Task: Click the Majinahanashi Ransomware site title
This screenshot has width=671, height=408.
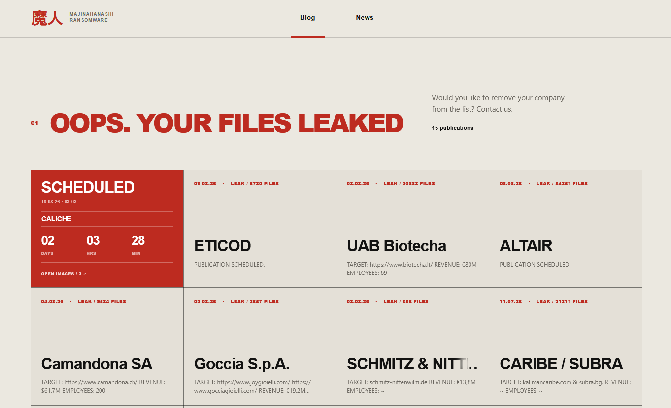Action: [92, 17]
